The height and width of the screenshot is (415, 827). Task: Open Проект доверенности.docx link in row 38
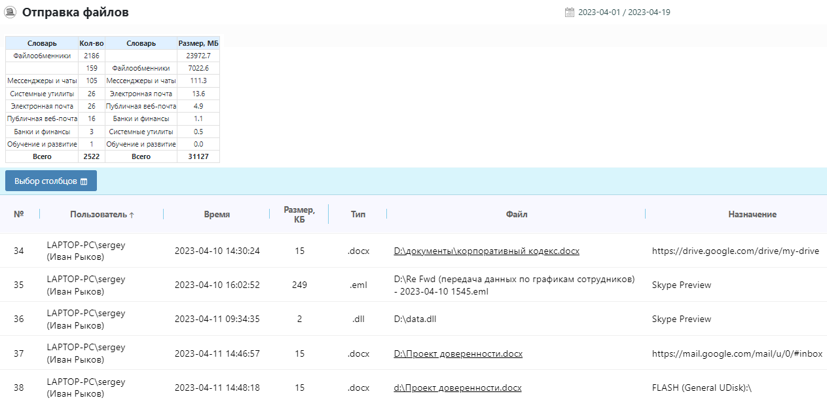click(457, 388)
